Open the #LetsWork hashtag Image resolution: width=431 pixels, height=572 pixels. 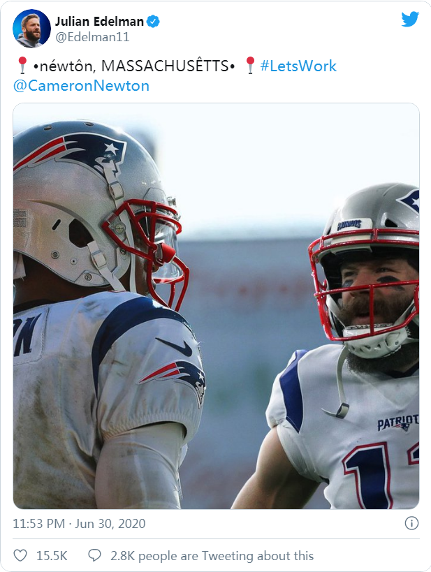(x=298, y=66)
